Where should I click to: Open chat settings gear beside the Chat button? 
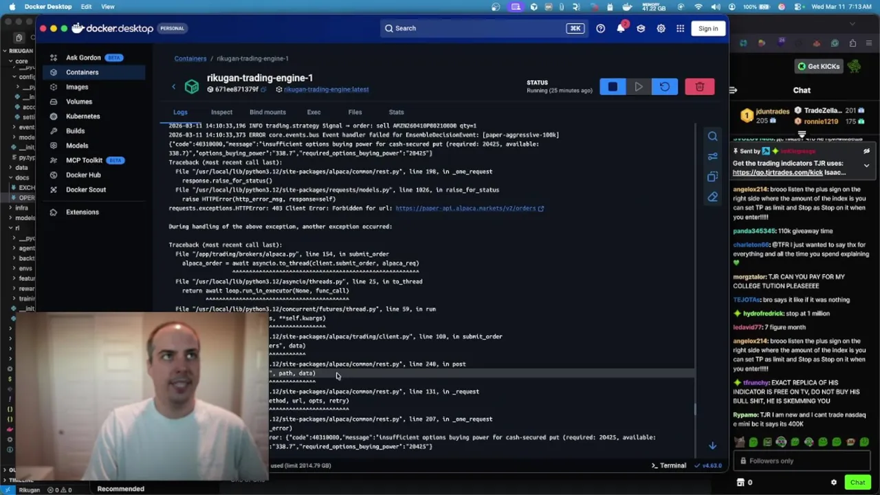click(x=833, y=483)
